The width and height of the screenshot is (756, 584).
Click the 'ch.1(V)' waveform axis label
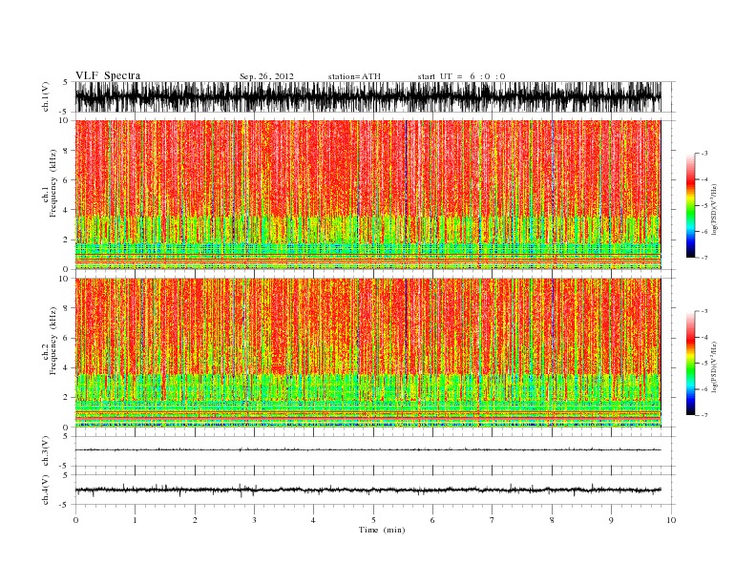pos(46,96)
